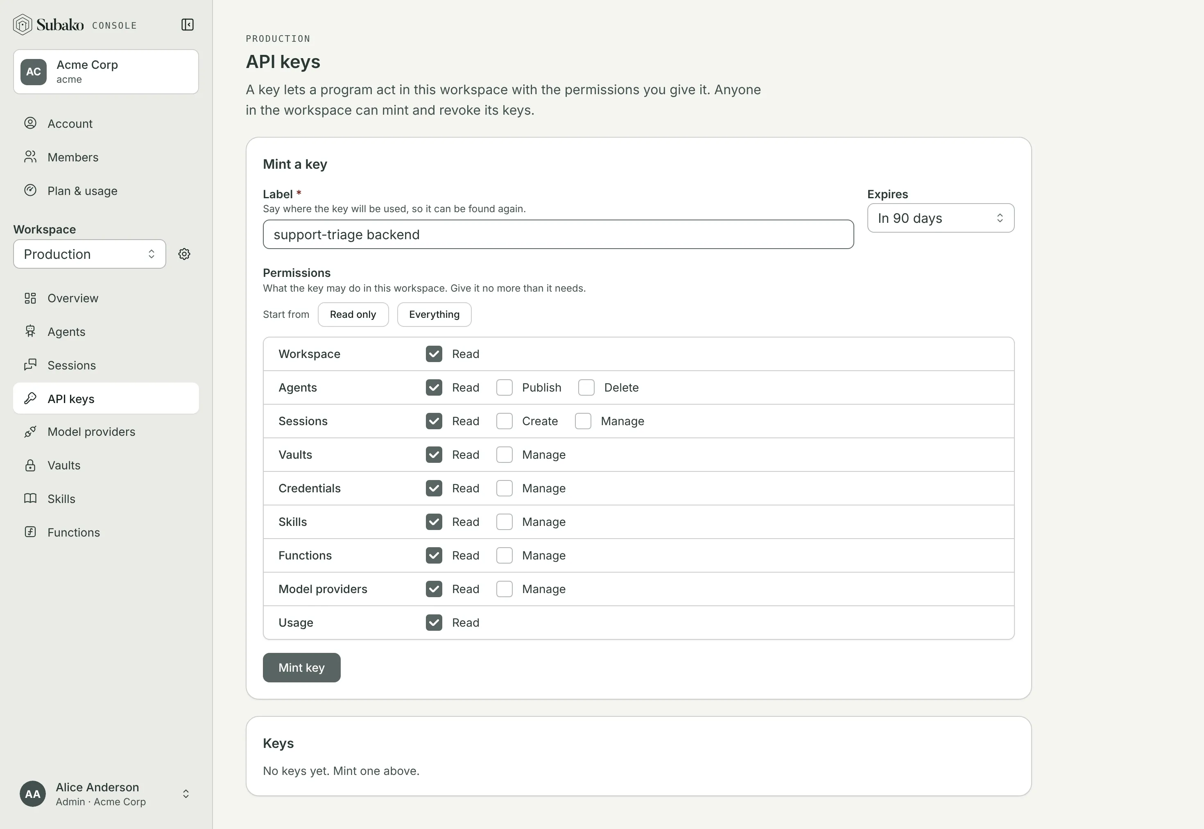Viewport: 1204px width, 829px height.
Task: Uncheck Workspace Read permission
Action: 434,354
